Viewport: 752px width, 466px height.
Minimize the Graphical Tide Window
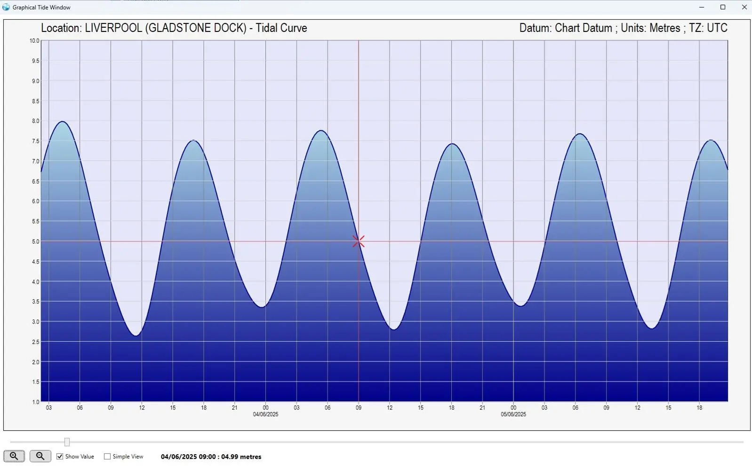coord(702,7)
